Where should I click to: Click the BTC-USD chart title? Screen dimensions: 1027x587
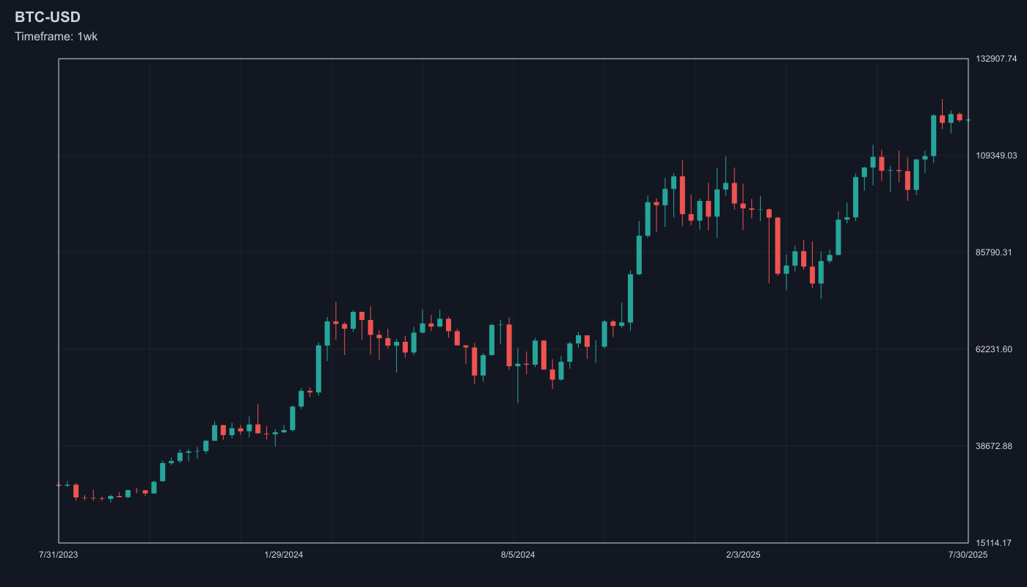click(x=48, y=17)
